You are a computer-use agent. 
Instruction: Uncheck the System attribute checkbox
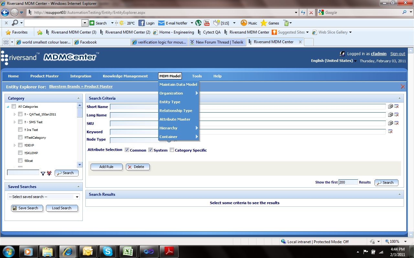click(150, 150)
